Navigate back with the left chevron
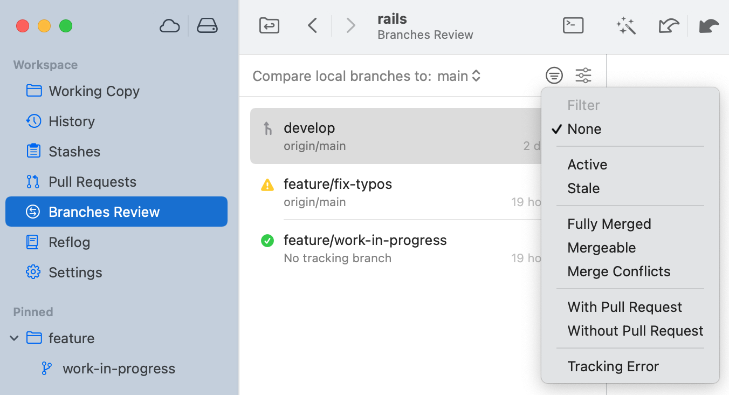Viewport: 729px width, 395px height. coord(312,25)
